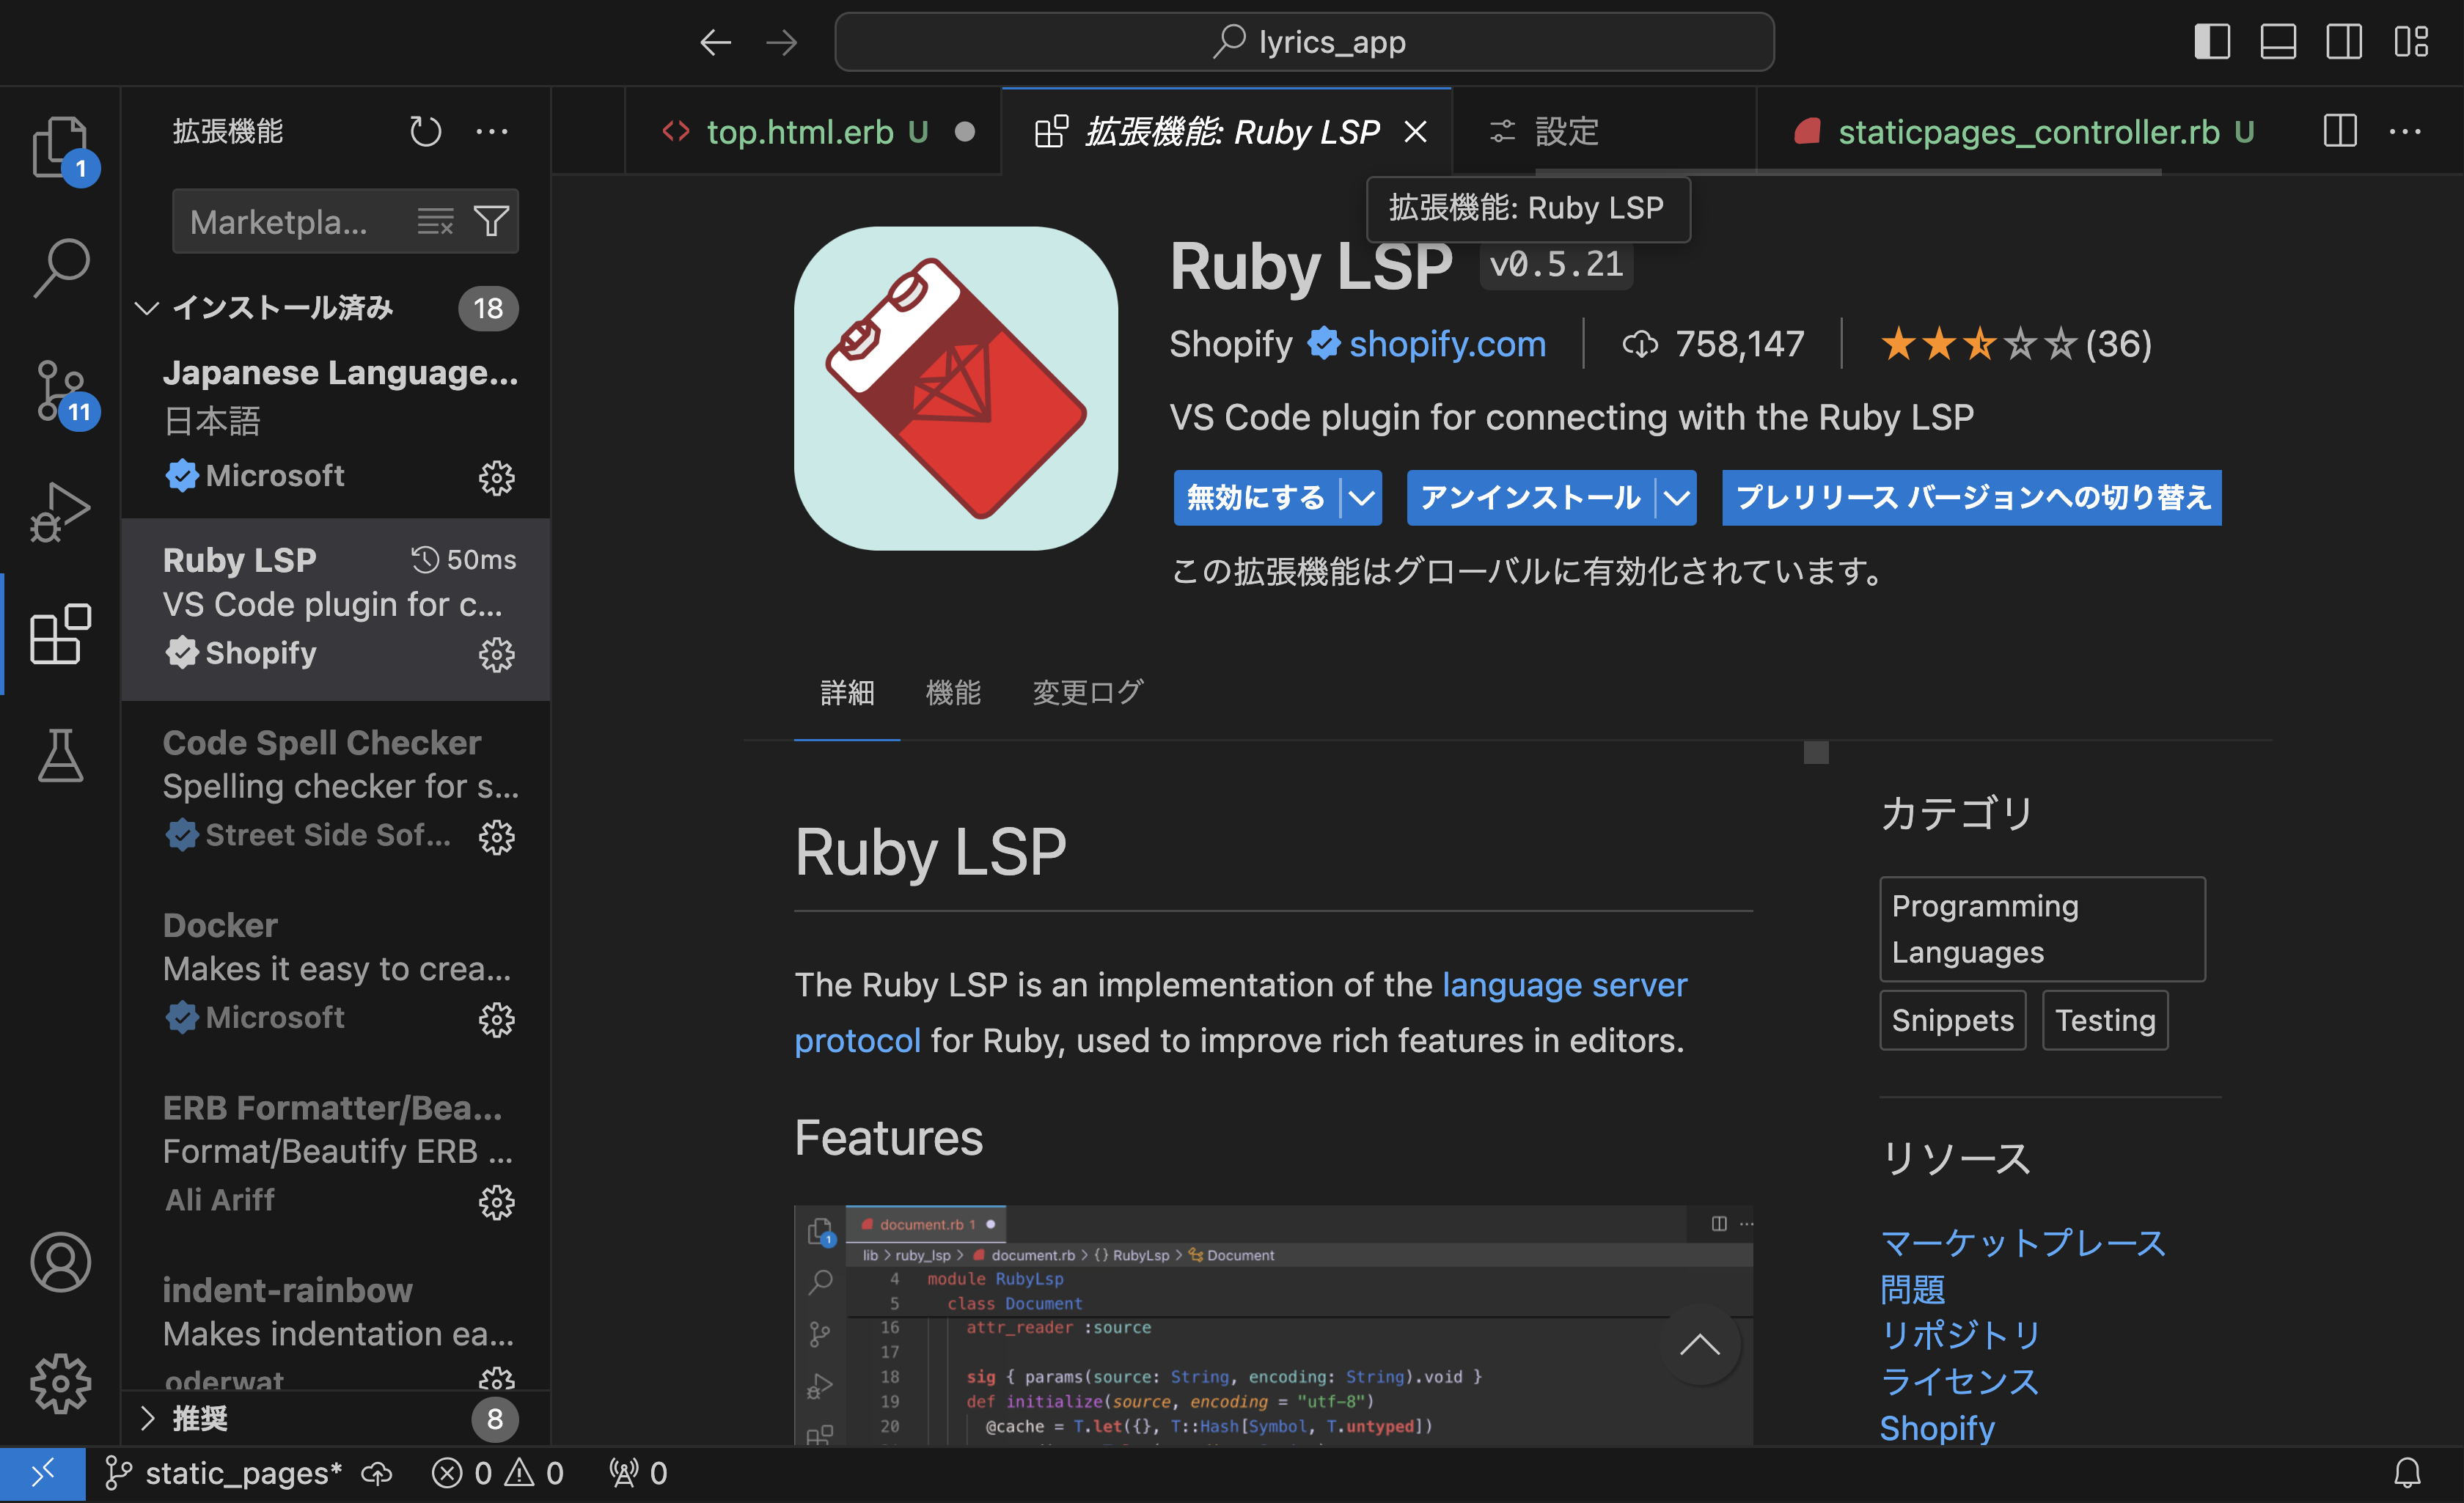
Task: Open the Source Control view showing 11 changes
Action: click(61, 390)
